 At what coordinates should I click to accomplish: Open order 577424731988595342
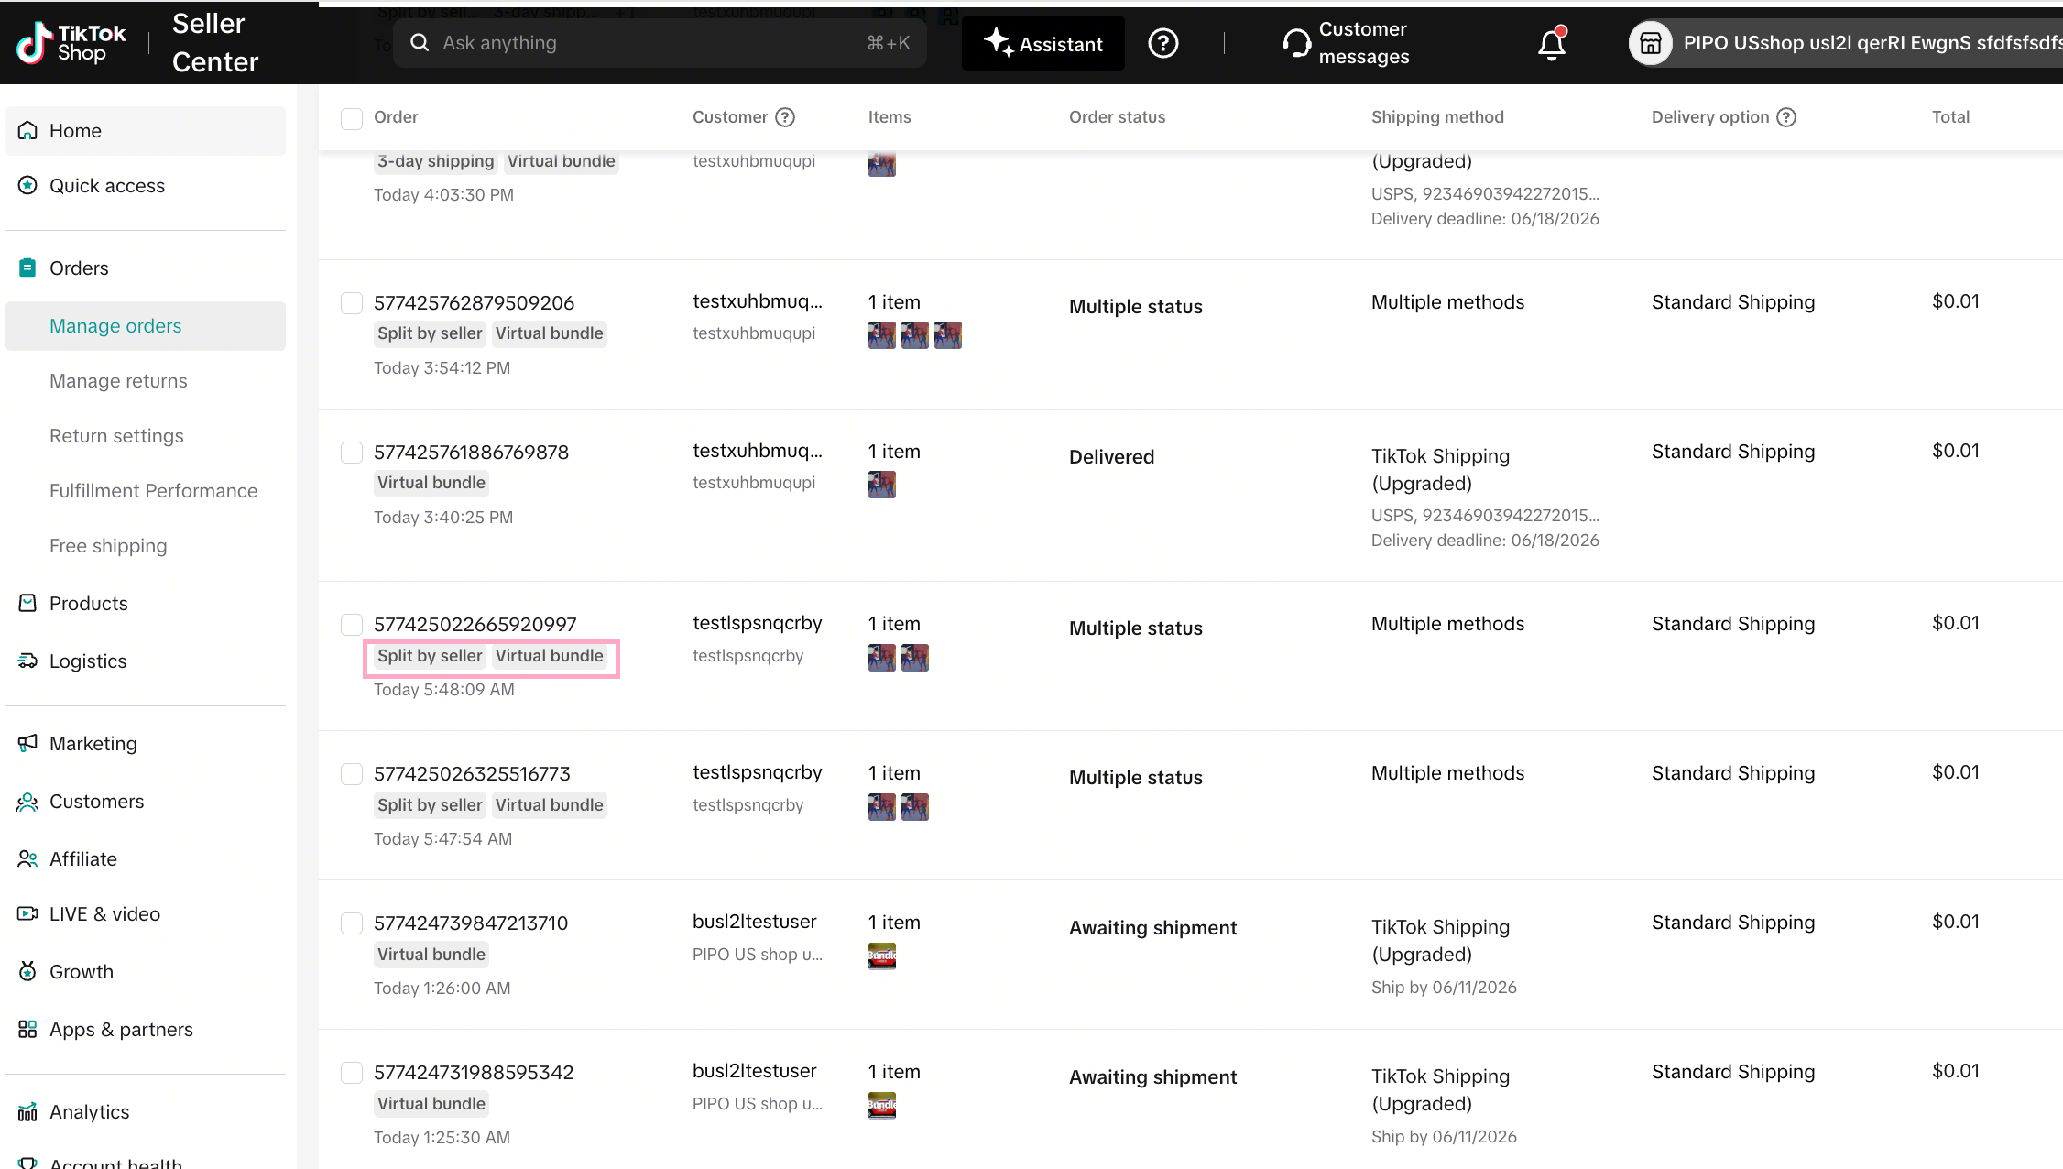[x=474, y=1073]
